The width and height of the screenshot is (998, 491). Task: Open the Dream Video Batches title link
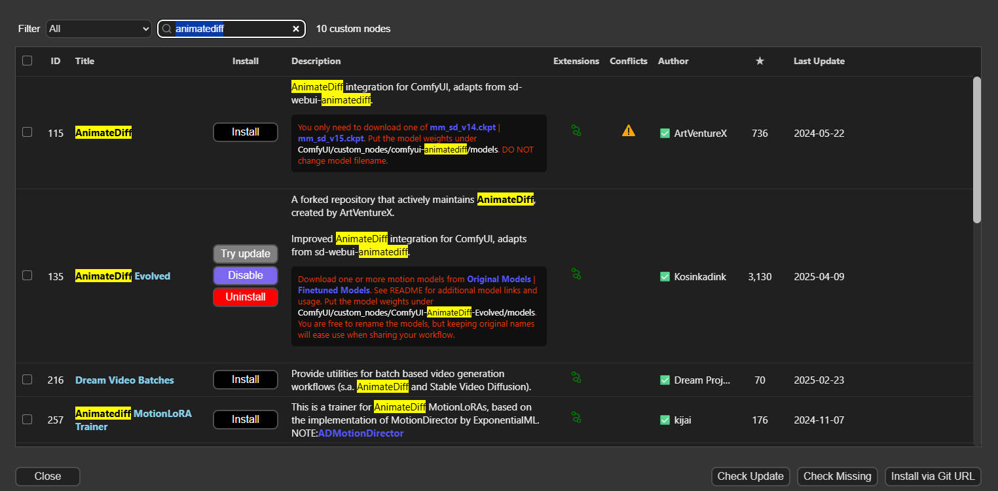click(124, 380)
